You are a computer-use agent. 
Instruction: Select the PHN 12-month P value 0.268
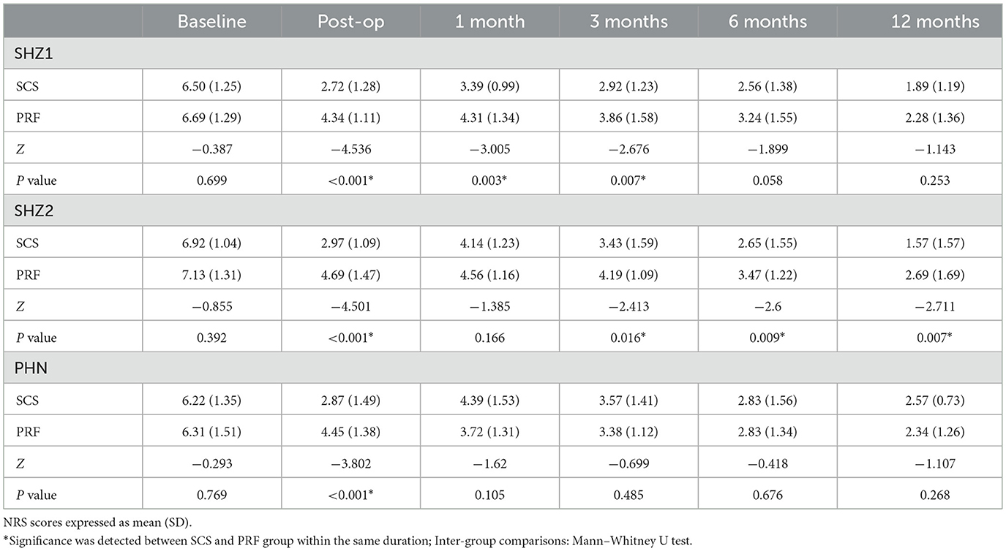click(x=934, y=495)
